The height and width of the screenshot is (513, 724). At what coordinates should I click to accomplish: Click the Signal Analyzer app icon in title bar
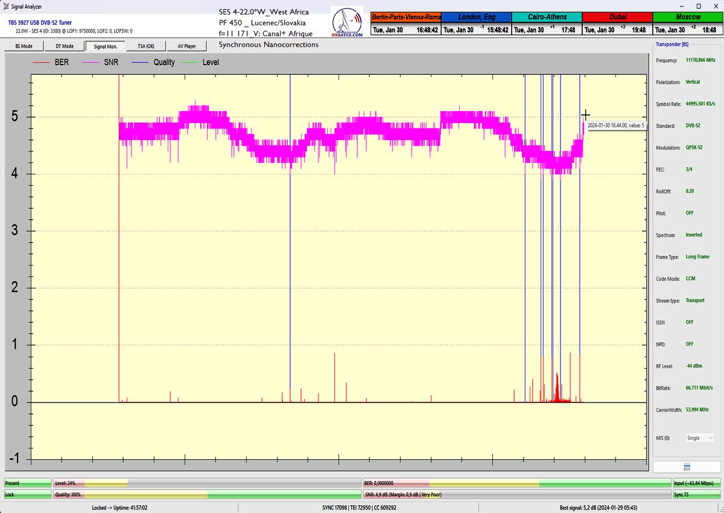(x=6, y=6)
